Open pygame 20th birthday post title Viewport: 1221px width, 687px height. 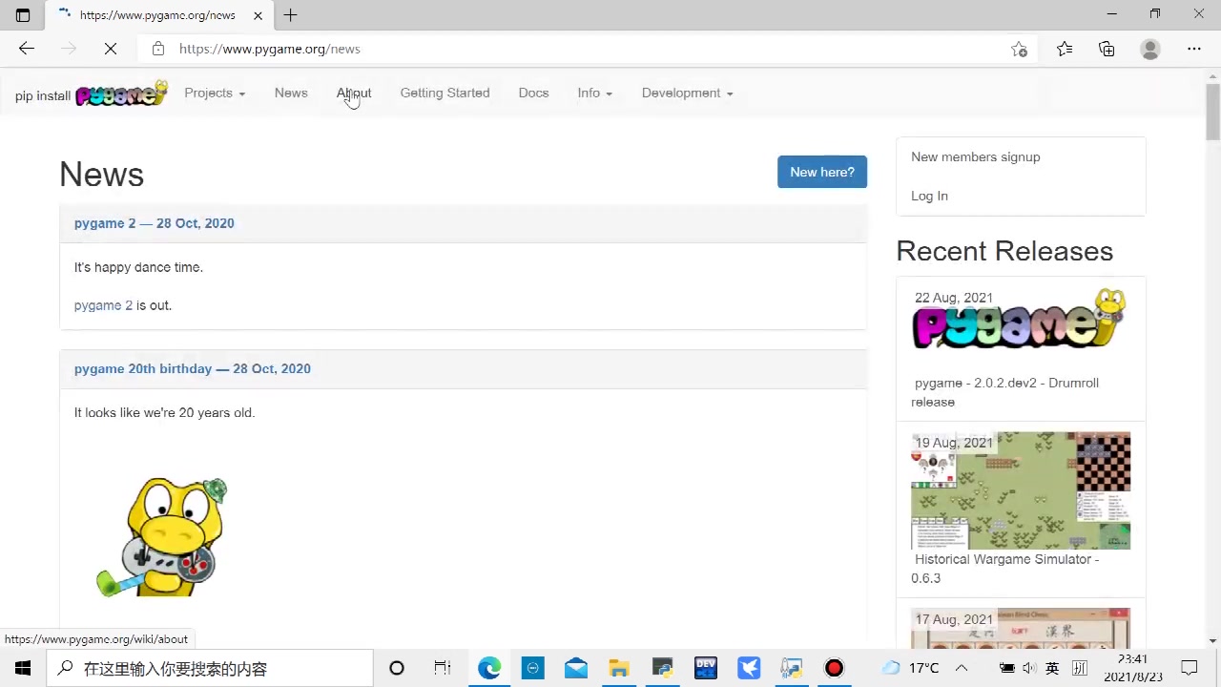193,368
